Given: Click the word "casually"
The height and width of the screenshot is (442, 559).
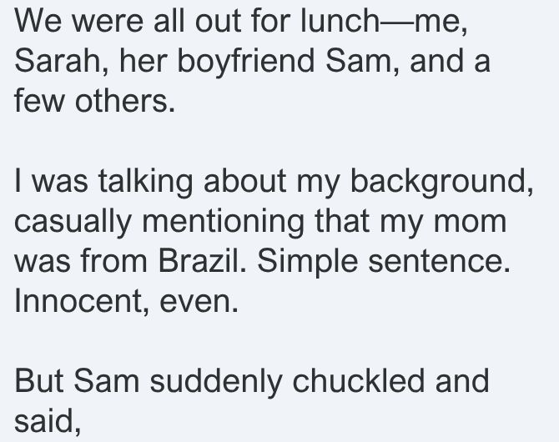Looking at the screenshot, I should tap(73, 221).
